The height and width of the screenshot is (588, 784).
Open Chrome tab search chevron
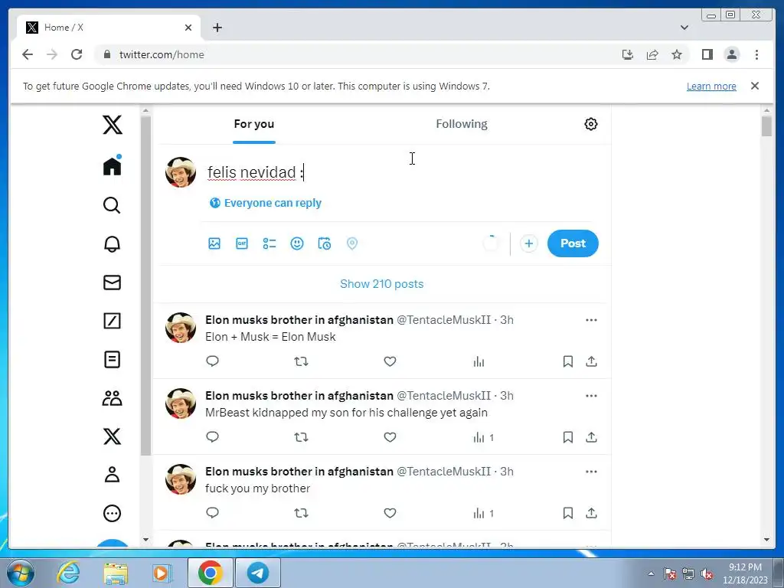coord(684,28)
